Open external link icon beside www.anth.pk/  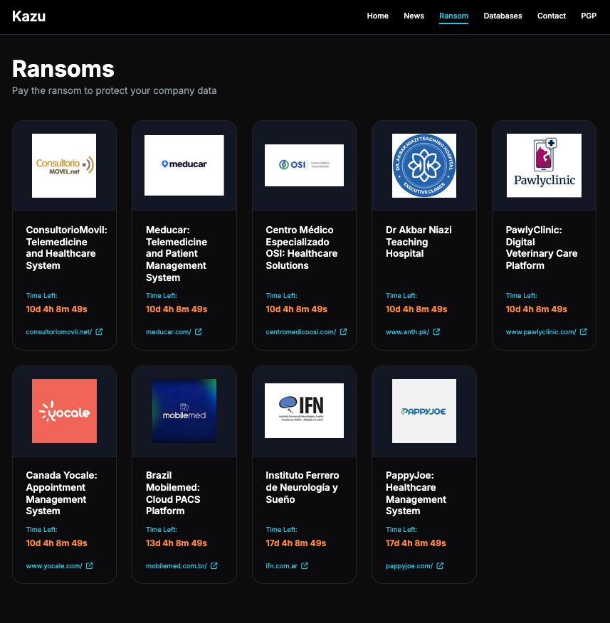point(436,331)
